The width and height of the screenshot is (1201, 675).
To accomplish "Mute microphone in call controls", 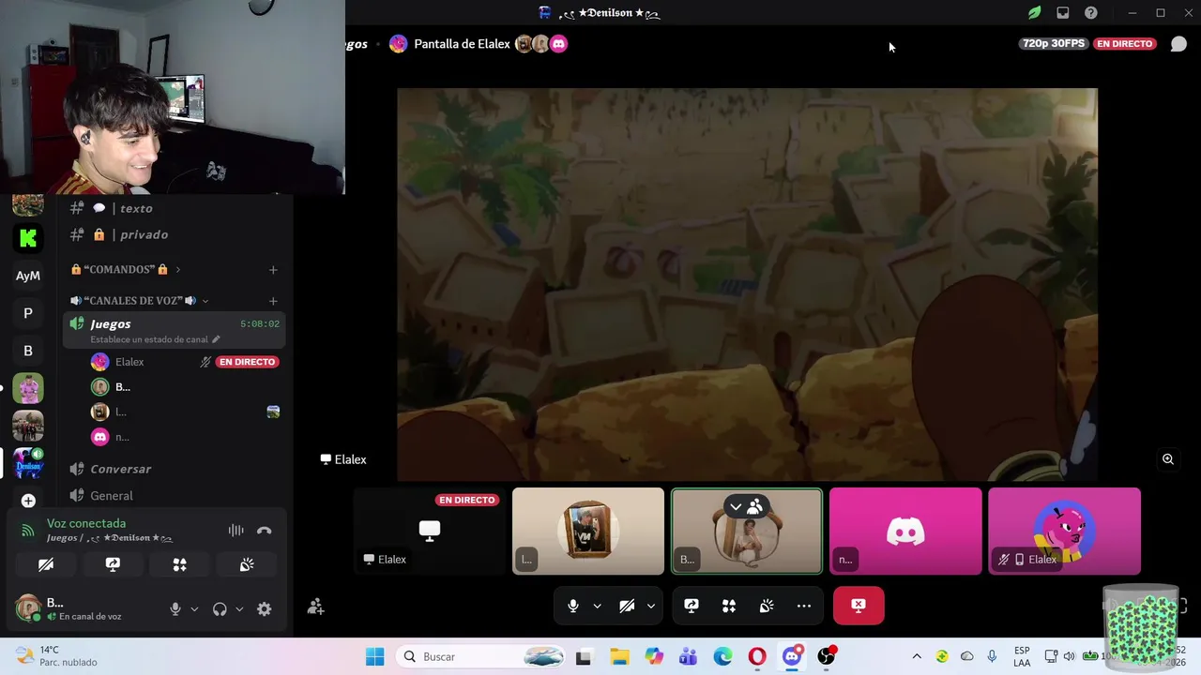I will 573,606.
